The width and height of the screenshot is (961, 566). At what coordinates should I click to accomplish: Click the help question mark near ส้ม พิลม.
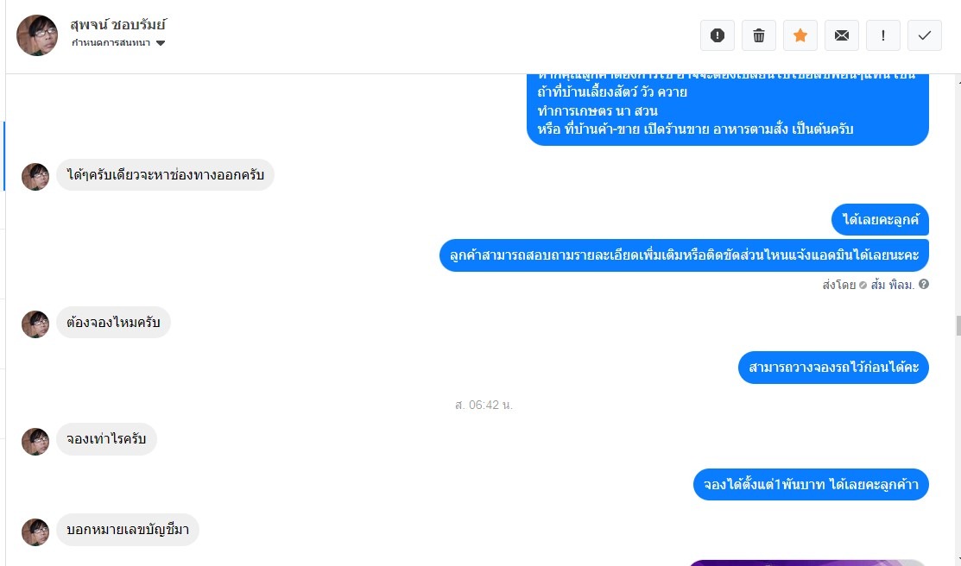pos(924,284)
